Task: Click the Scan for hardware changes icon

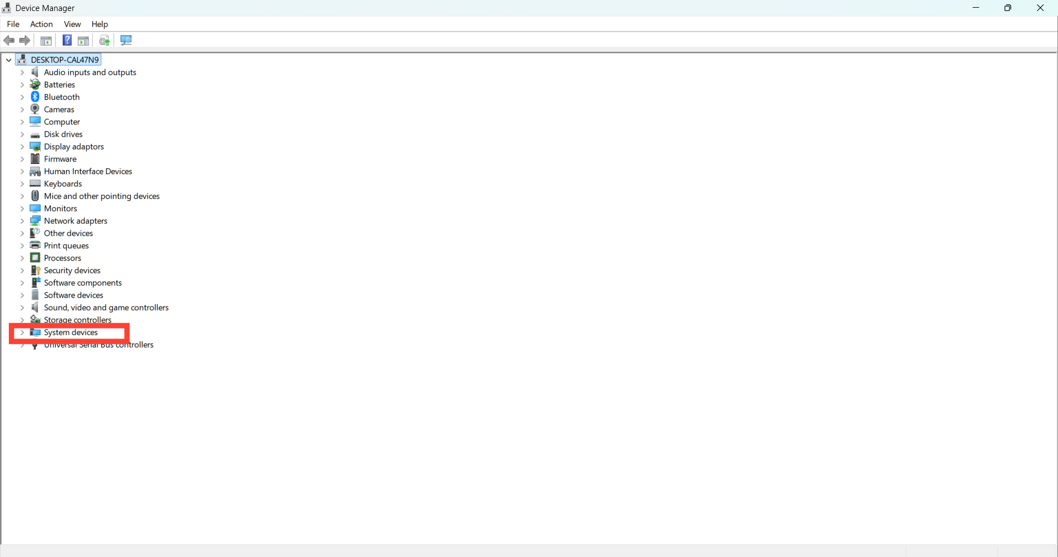Action: (x=126, y=40)
